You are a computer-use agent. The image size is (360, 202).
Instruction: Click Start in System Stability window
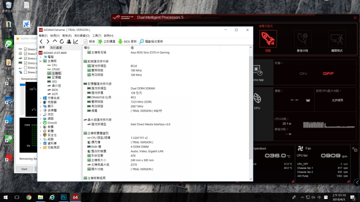[24, 169]
